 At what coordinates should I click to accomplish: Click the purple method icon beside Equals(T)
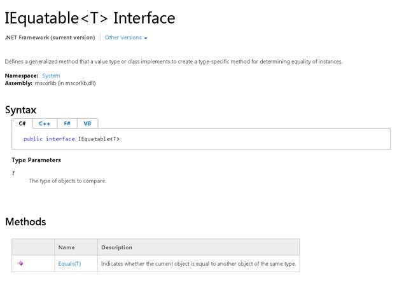coord(20,263)
